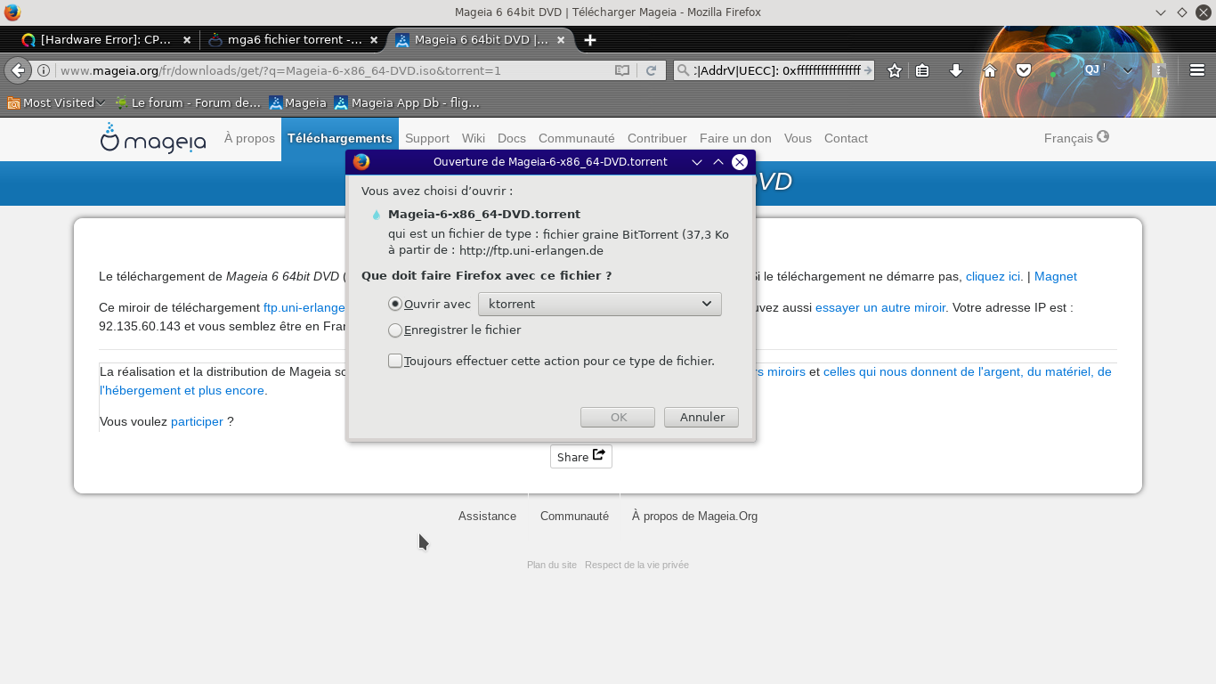Viewport: 1216px width, 684px height.
Task: Open Faire un don navigation item
Action: pos(735,138)
